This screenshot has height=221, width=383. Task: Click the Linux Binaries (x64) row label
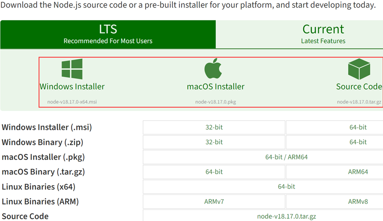tap(39, 187)
